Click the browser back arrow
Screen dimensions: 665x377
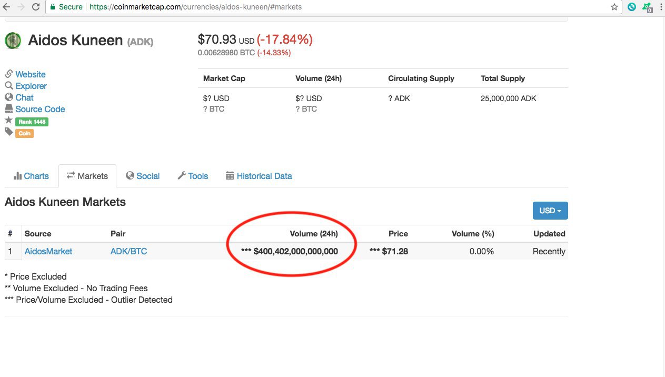pos(6,7)
